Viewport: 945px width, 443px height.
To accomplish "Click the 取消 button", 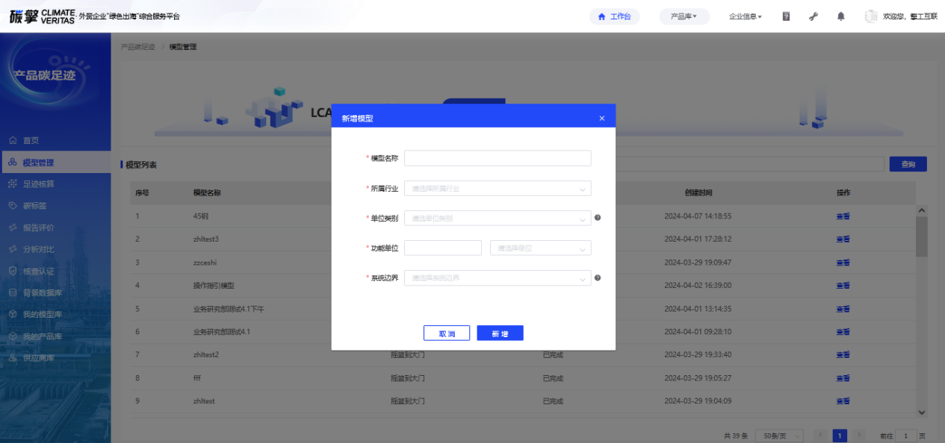I will [x=447, y=333].
